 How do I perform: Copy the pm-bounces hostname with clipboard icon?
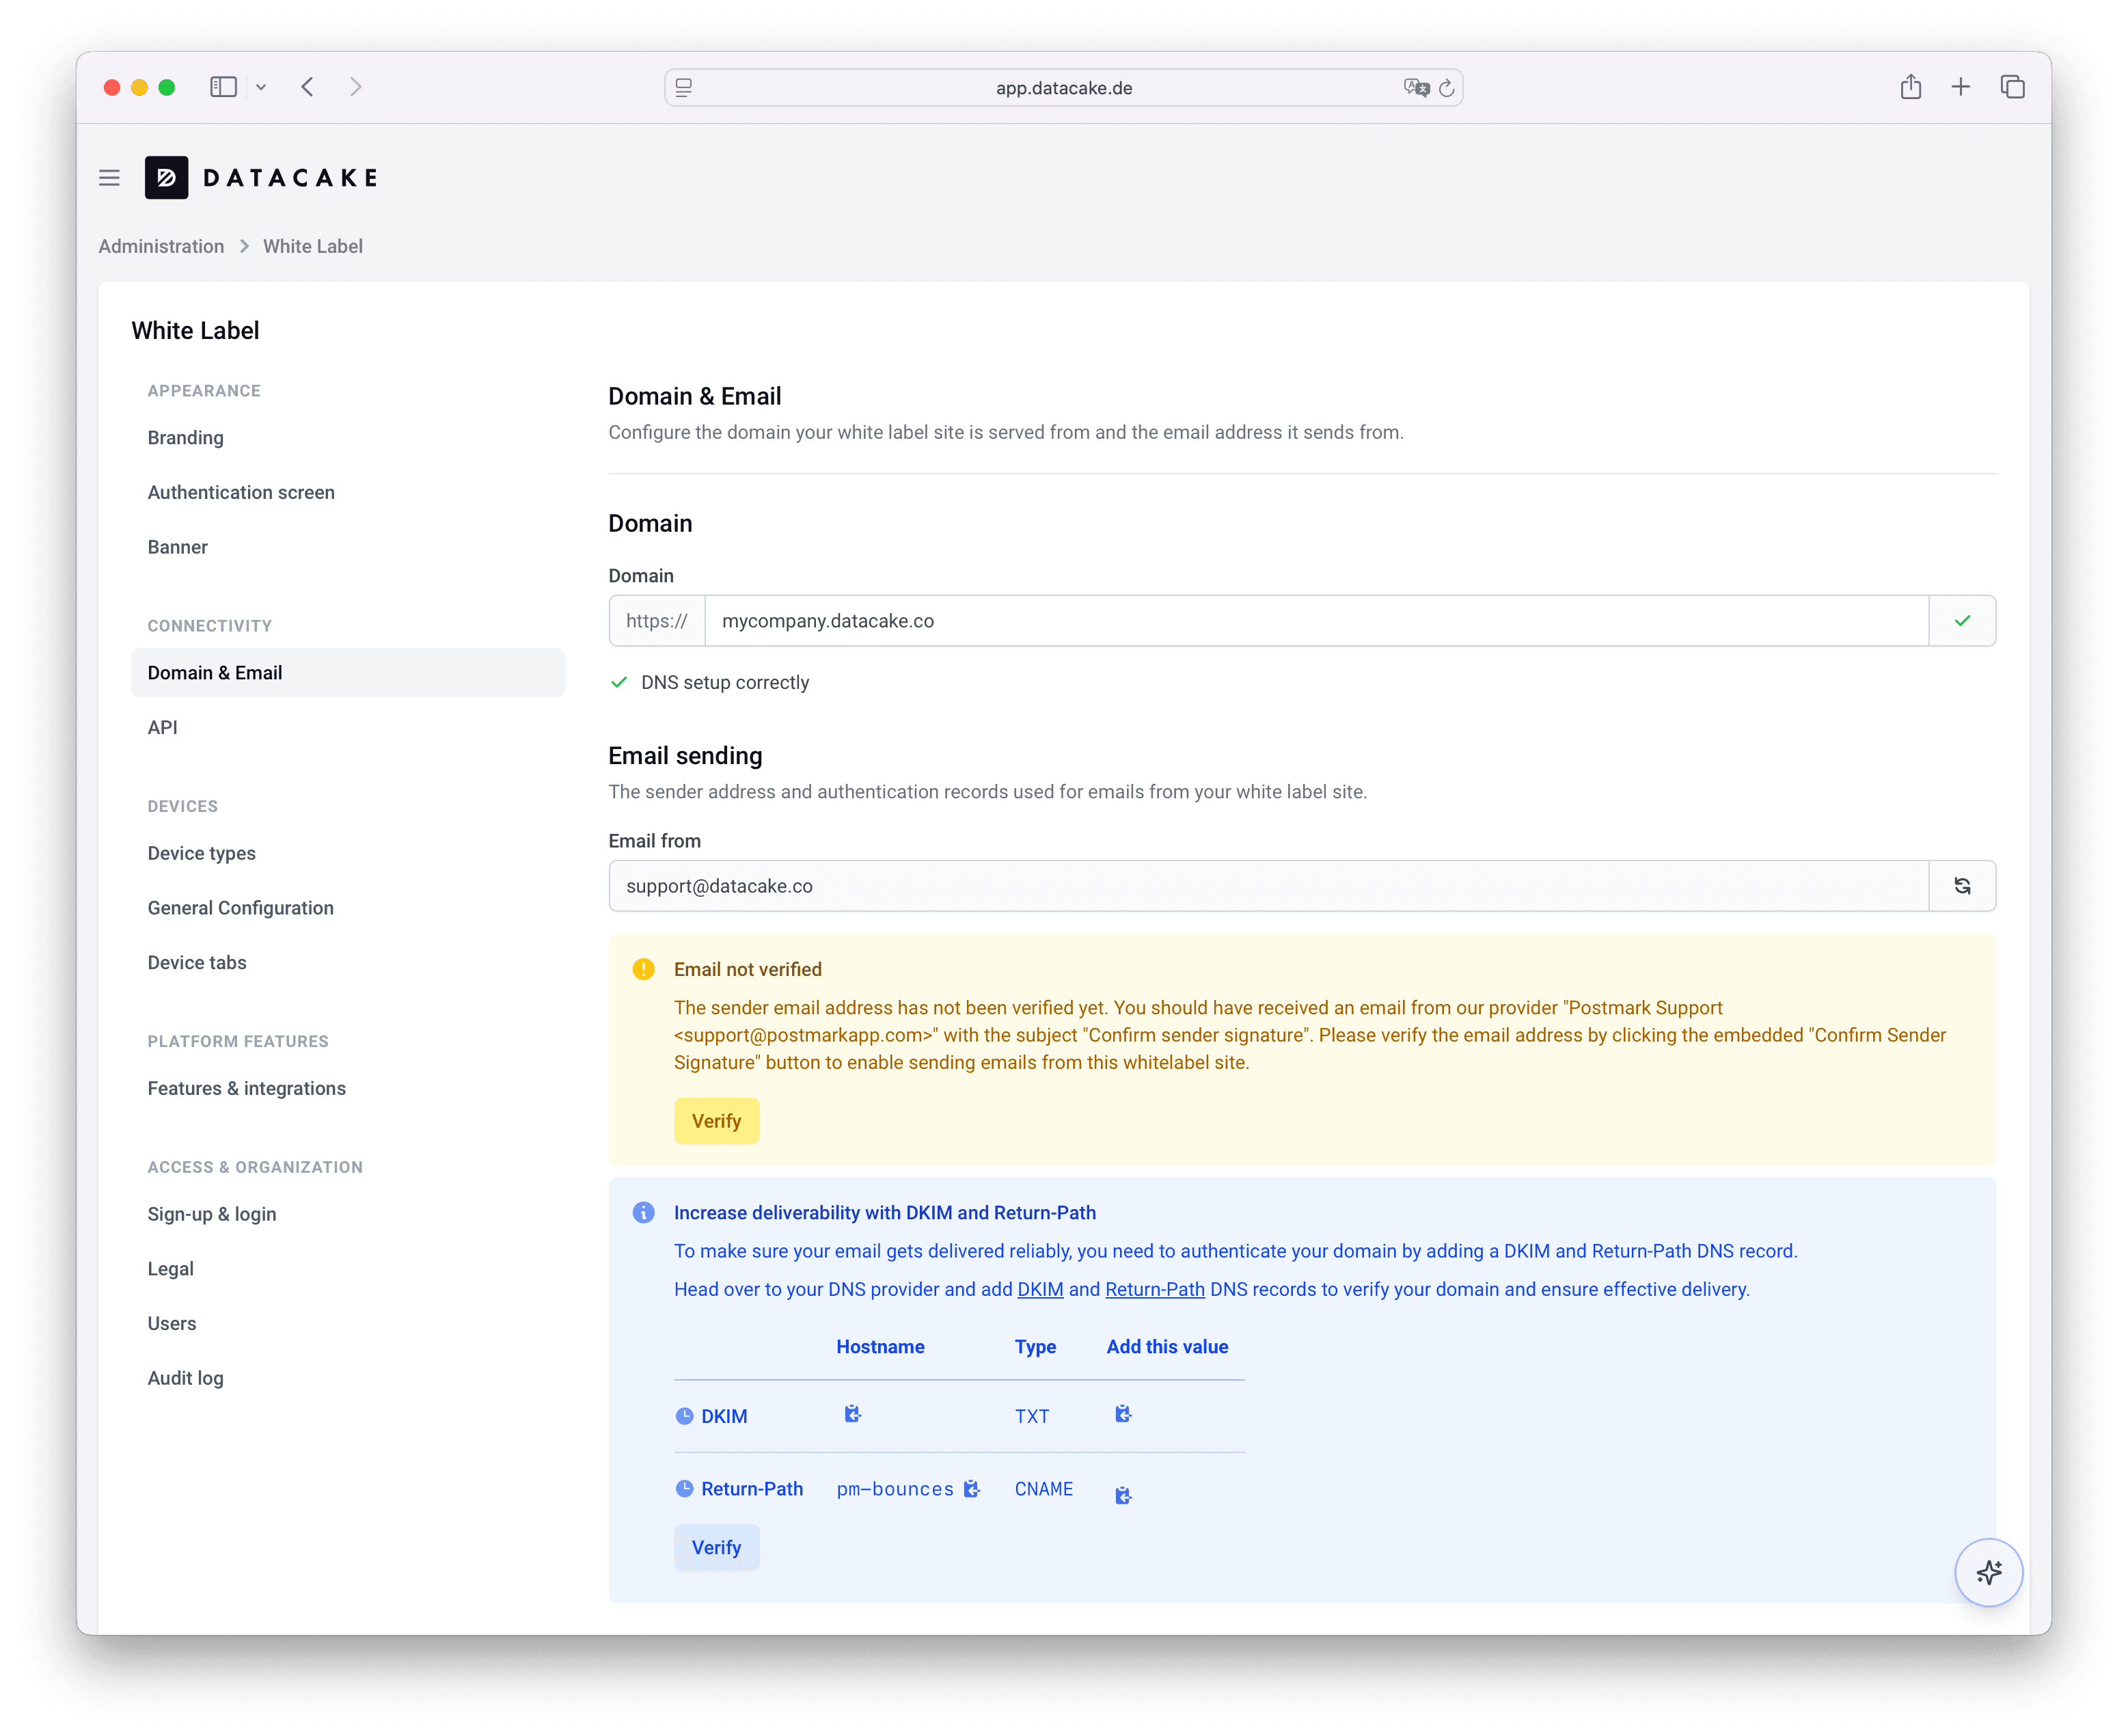pyautogui.click(x=971, y=1489)
